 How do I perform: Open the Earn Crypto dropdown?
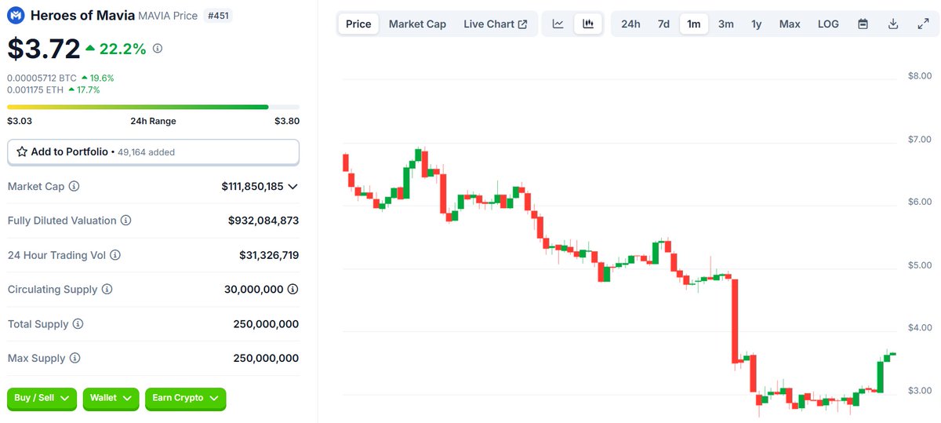(186, 399)
